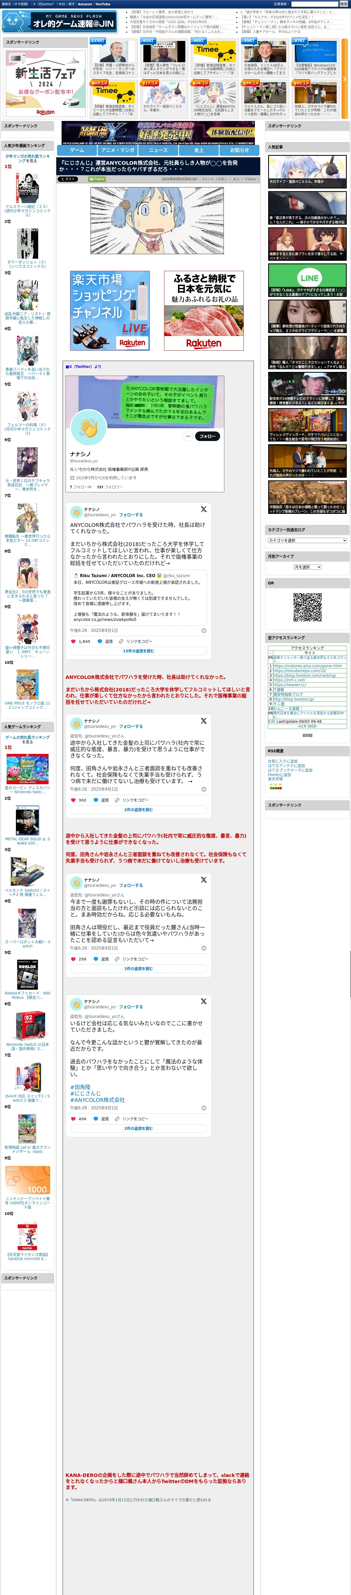Screen dimensions: 351x1595
Task: Click the 検索 search button
Action: pyautogui.click(x=344, y=4)
